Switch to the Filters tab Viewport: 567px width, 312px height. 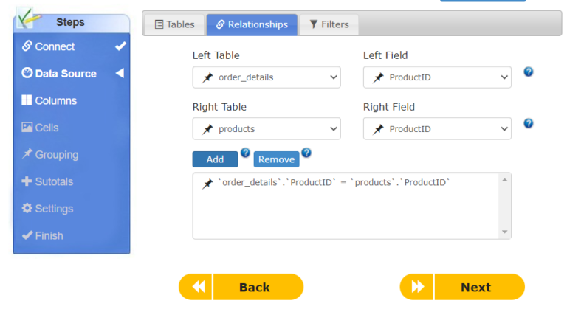pyautogui.click(x=329, y=24)
